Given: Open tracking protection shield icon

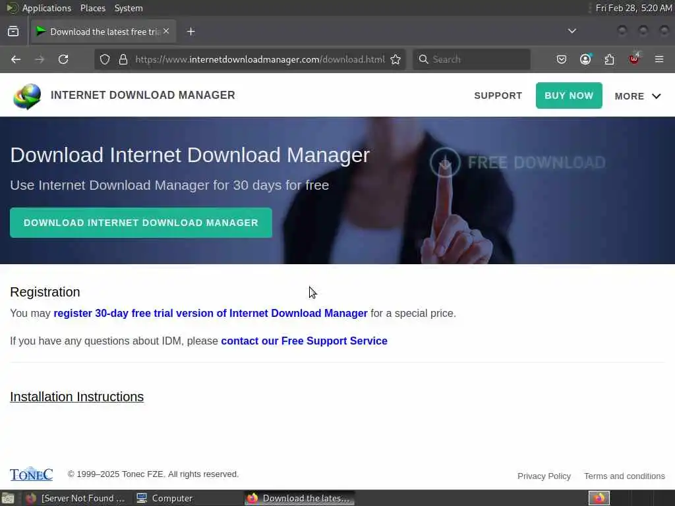Looking at the screenshot, I should point(105,59).
